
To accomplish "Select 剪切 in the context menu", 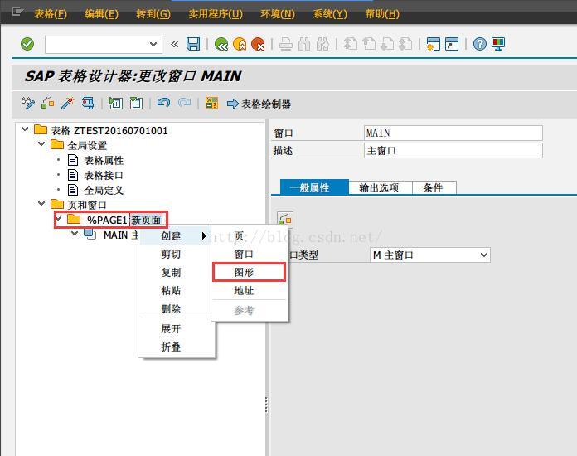I will tap(177, 254).
